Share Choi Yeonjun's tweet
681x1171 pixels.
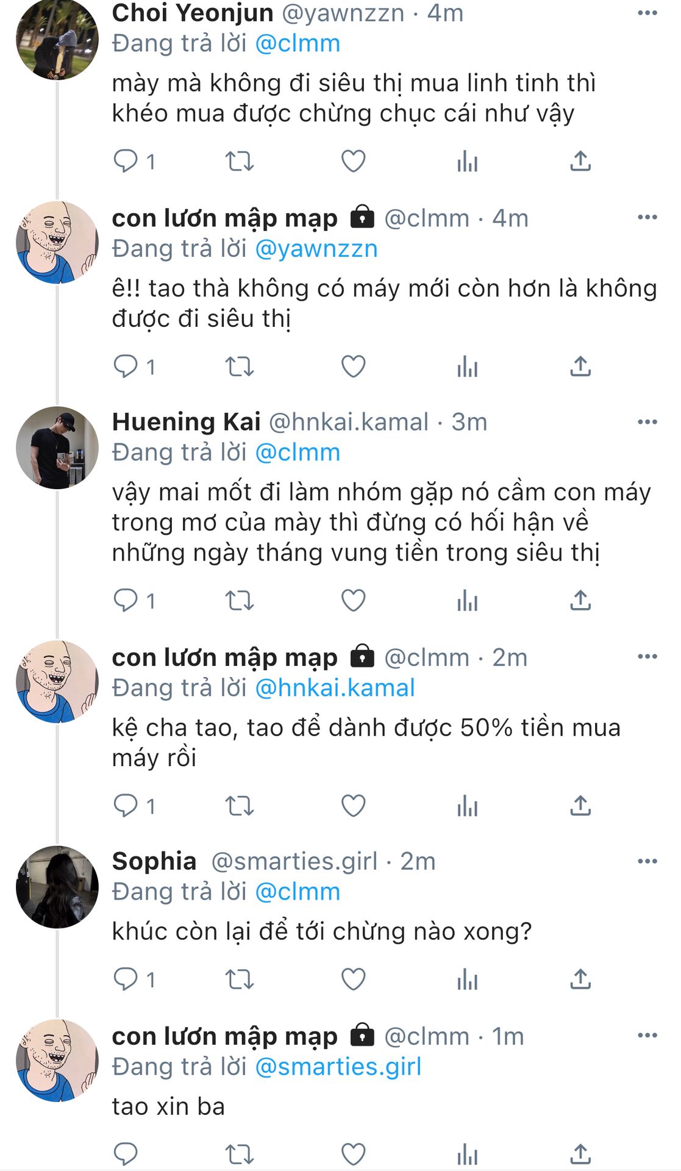click(580, 162)
